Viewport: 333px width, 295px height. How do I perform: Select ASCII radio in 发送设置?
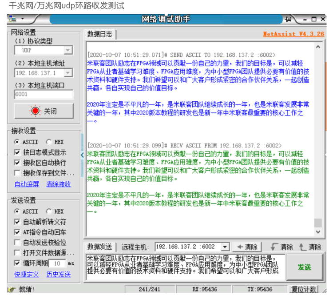(26, 211)
